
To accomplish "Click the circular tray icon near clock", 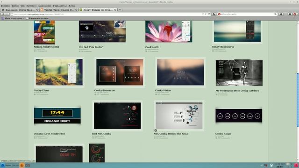I will (271, 165).
